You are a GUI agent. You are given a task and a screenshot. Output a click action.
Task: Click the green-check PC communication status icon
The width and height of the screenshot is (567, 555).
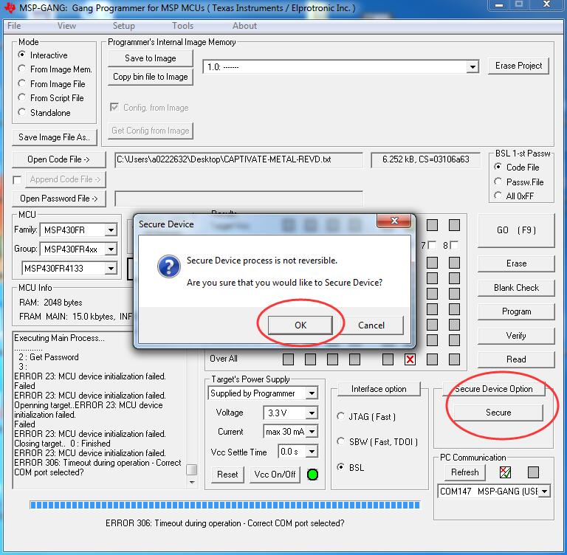[x=505, y=472]
